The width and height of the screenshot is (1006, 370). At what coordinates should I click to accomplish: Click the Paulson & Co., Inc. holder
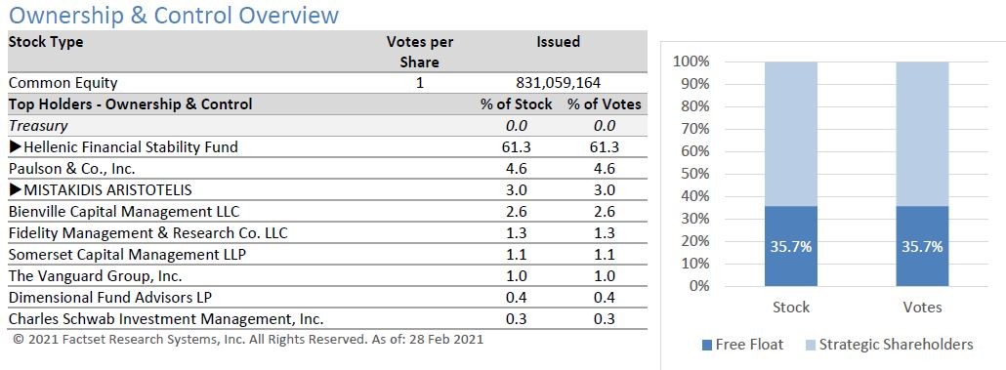click(72, 169)
